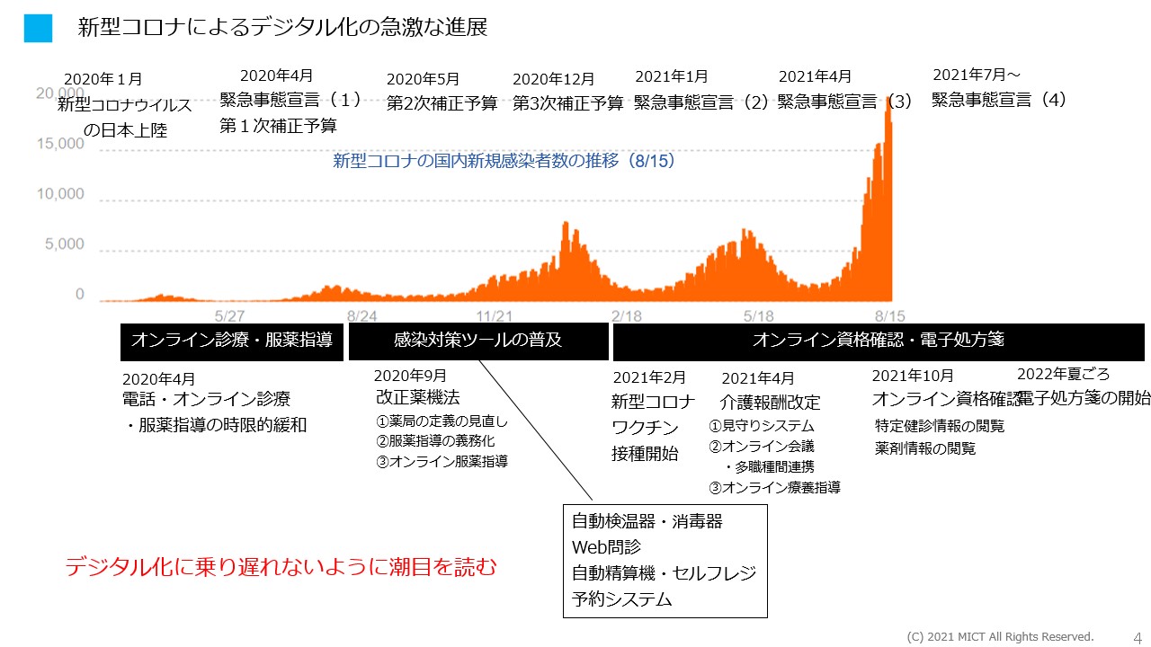Click '自動精算機・セルフレジ' inside the callout box
The width and height of the screenshot is (1151, 647).
[x=664, y=573]
